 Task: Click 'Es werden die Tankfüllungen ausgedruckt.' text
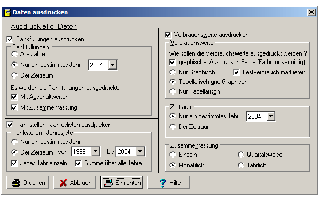pyautogui.click(x=65, y=88)
